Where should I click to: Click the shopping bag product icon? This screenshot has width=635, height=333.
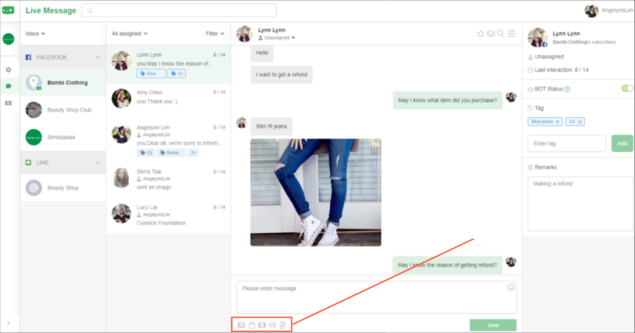[x=252, y=325]
